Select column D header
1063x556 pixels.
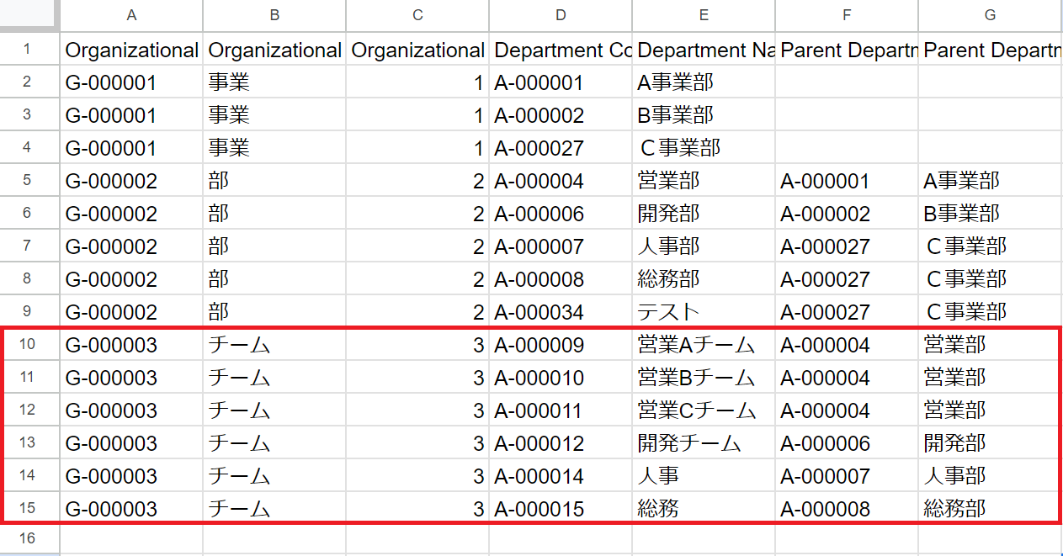pos(561,15)
